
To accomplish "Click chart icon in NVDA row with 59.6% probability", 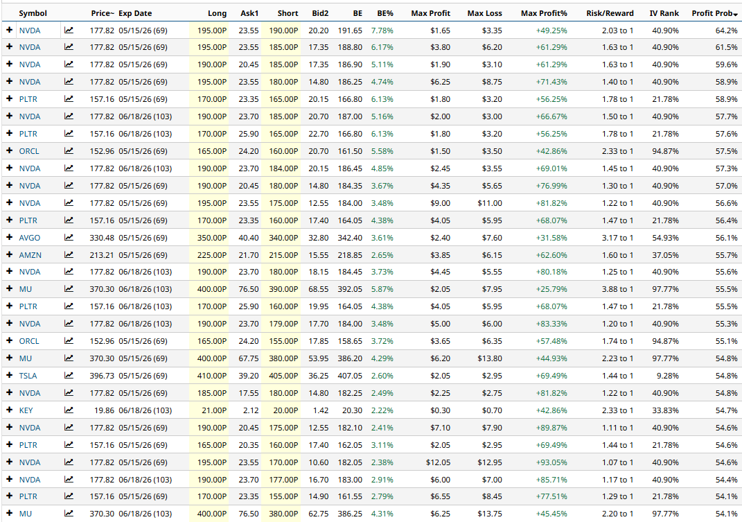I will tap(69, 64).
